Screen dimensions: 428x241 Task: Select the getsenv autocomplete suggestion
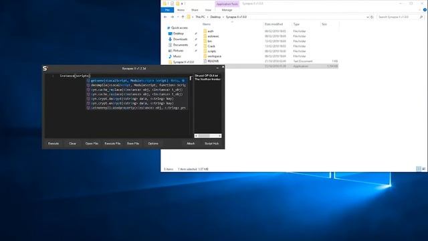coord(136,80)
